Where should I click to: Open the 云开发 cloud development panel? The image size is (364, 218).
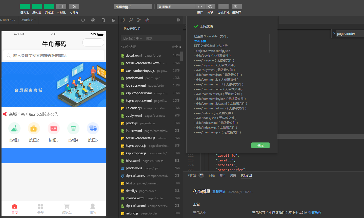74,7
